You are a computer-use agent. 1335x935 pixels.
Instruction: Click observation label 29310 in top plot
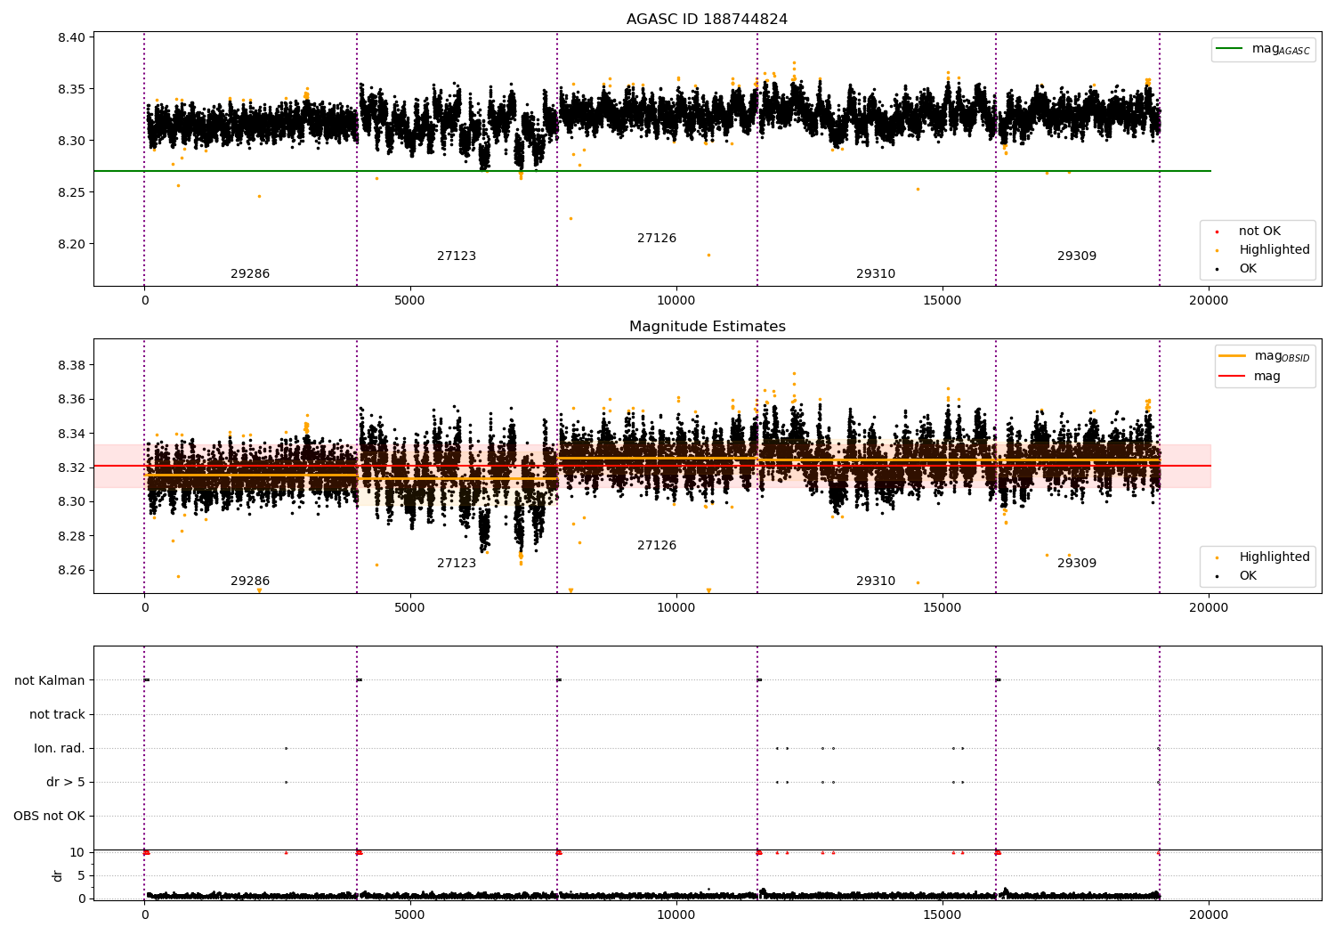pos(876,274)
